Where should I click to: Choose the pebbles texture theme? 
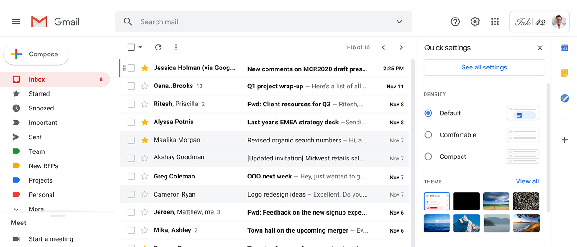coord(526,201)
